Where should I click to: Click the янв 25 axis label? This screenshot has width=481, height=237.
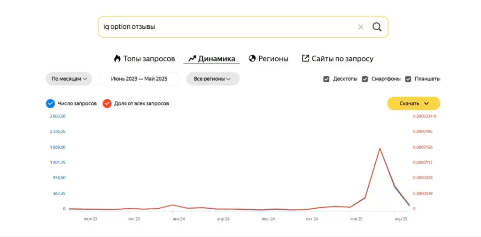click(x=356, y=219)
